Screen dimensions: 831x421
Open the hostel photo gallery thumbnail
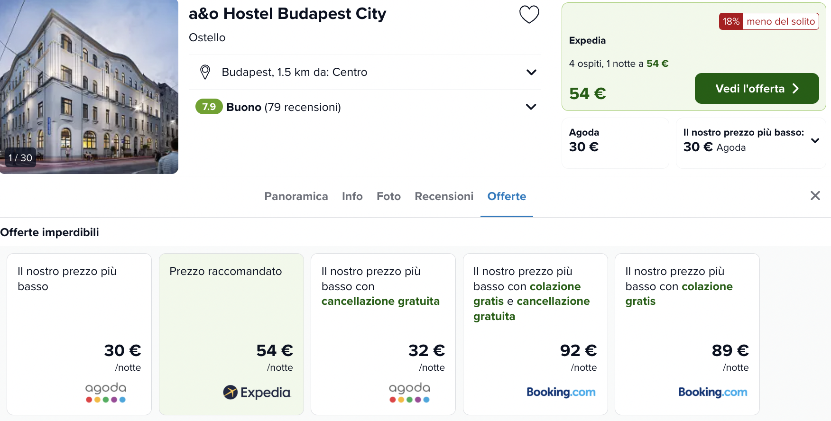pyautogui.click(x=89, y=87)
